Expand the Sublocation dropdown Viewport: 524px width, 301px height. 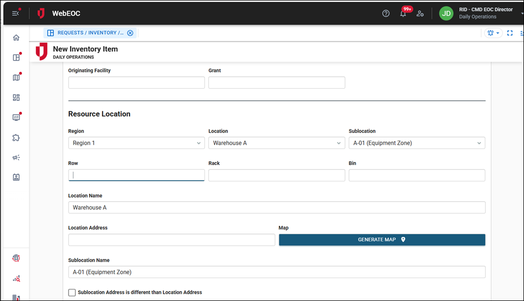[416, 143]
